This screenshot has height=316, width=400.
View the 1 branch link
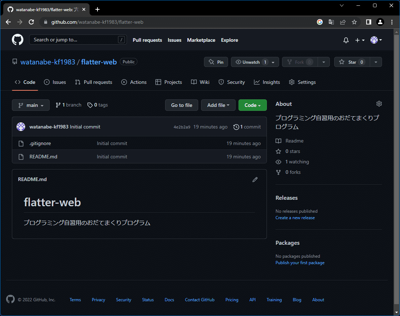68,105
